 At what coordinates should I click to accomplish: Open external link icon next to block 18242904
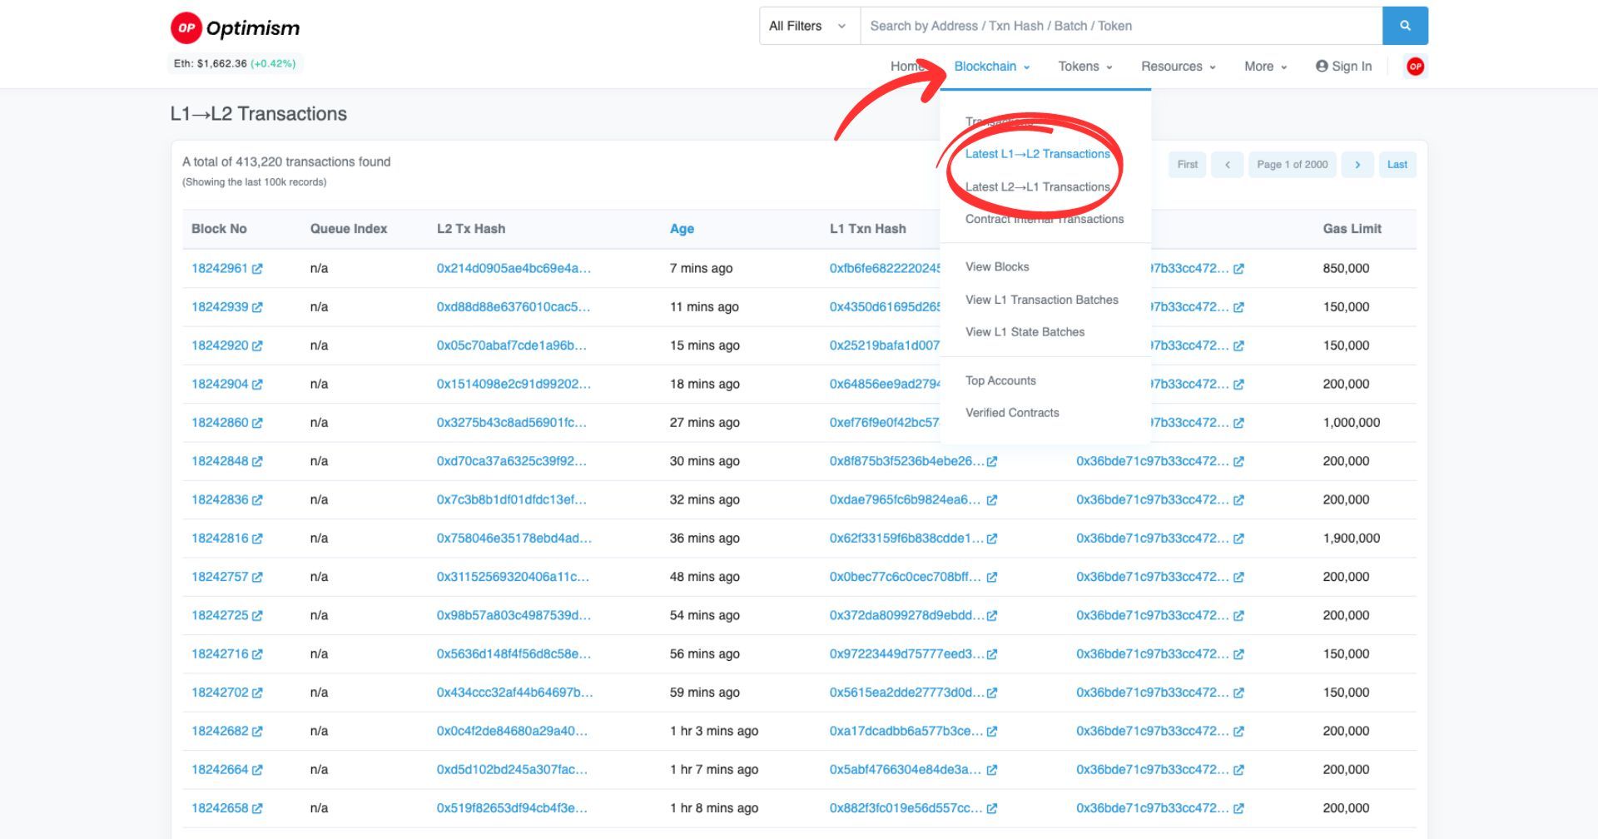click(x=257, y=385)
